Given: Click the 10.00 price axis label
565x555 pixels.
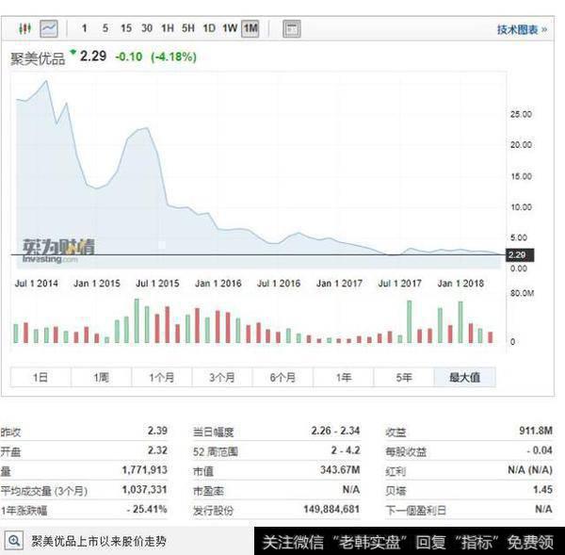Looking at the screenshot, I should pyautogui.click(x=521, y=207).
